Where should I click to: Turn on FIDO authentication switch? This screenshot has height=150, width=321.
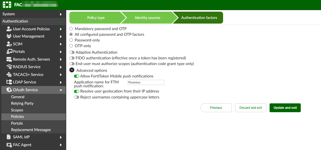[x=72, y=58]
